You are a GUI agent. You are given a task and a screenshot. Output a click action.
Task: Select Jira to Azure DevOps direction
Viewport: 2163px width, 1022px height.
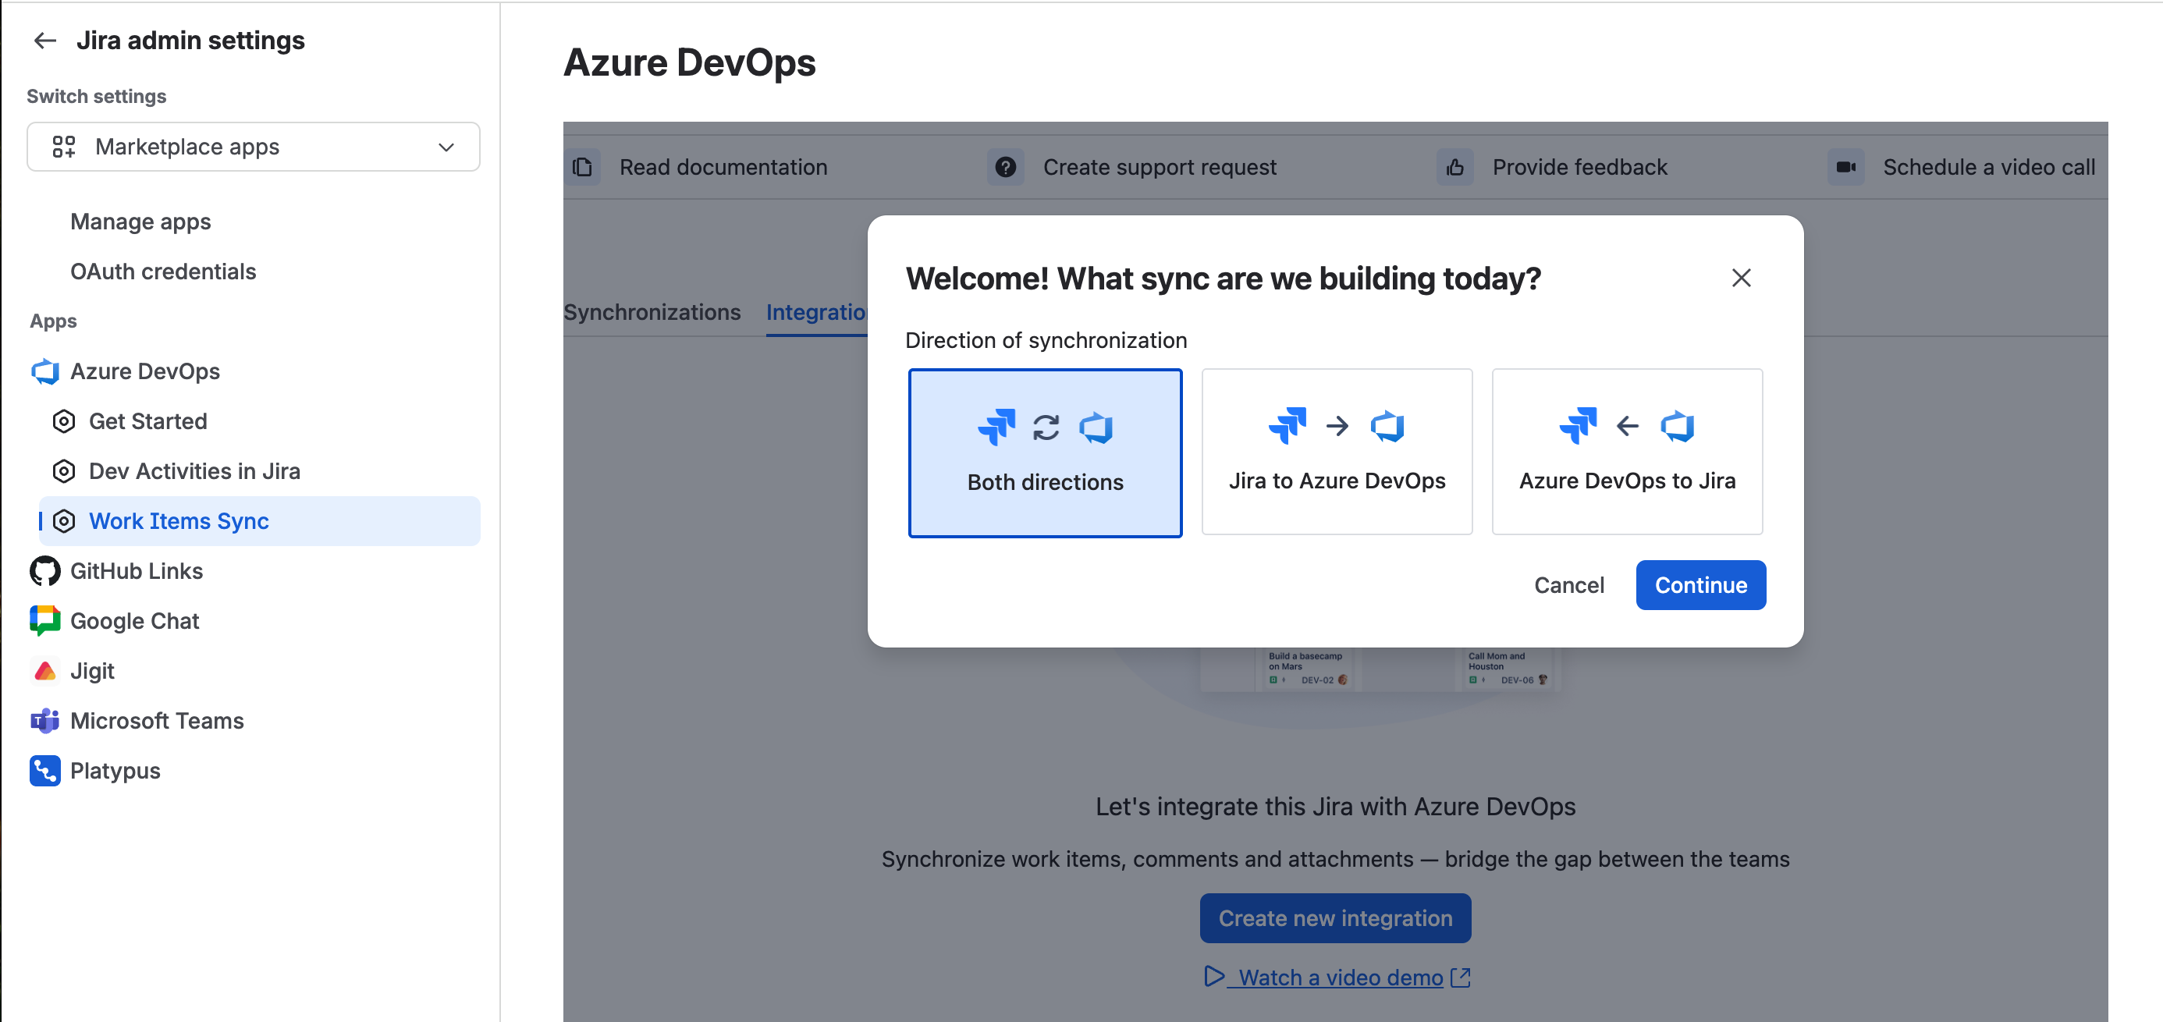click(x=1337, y=452)
